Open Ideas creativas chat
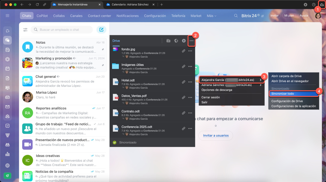The image size is (326, 182). pos(64,160)
